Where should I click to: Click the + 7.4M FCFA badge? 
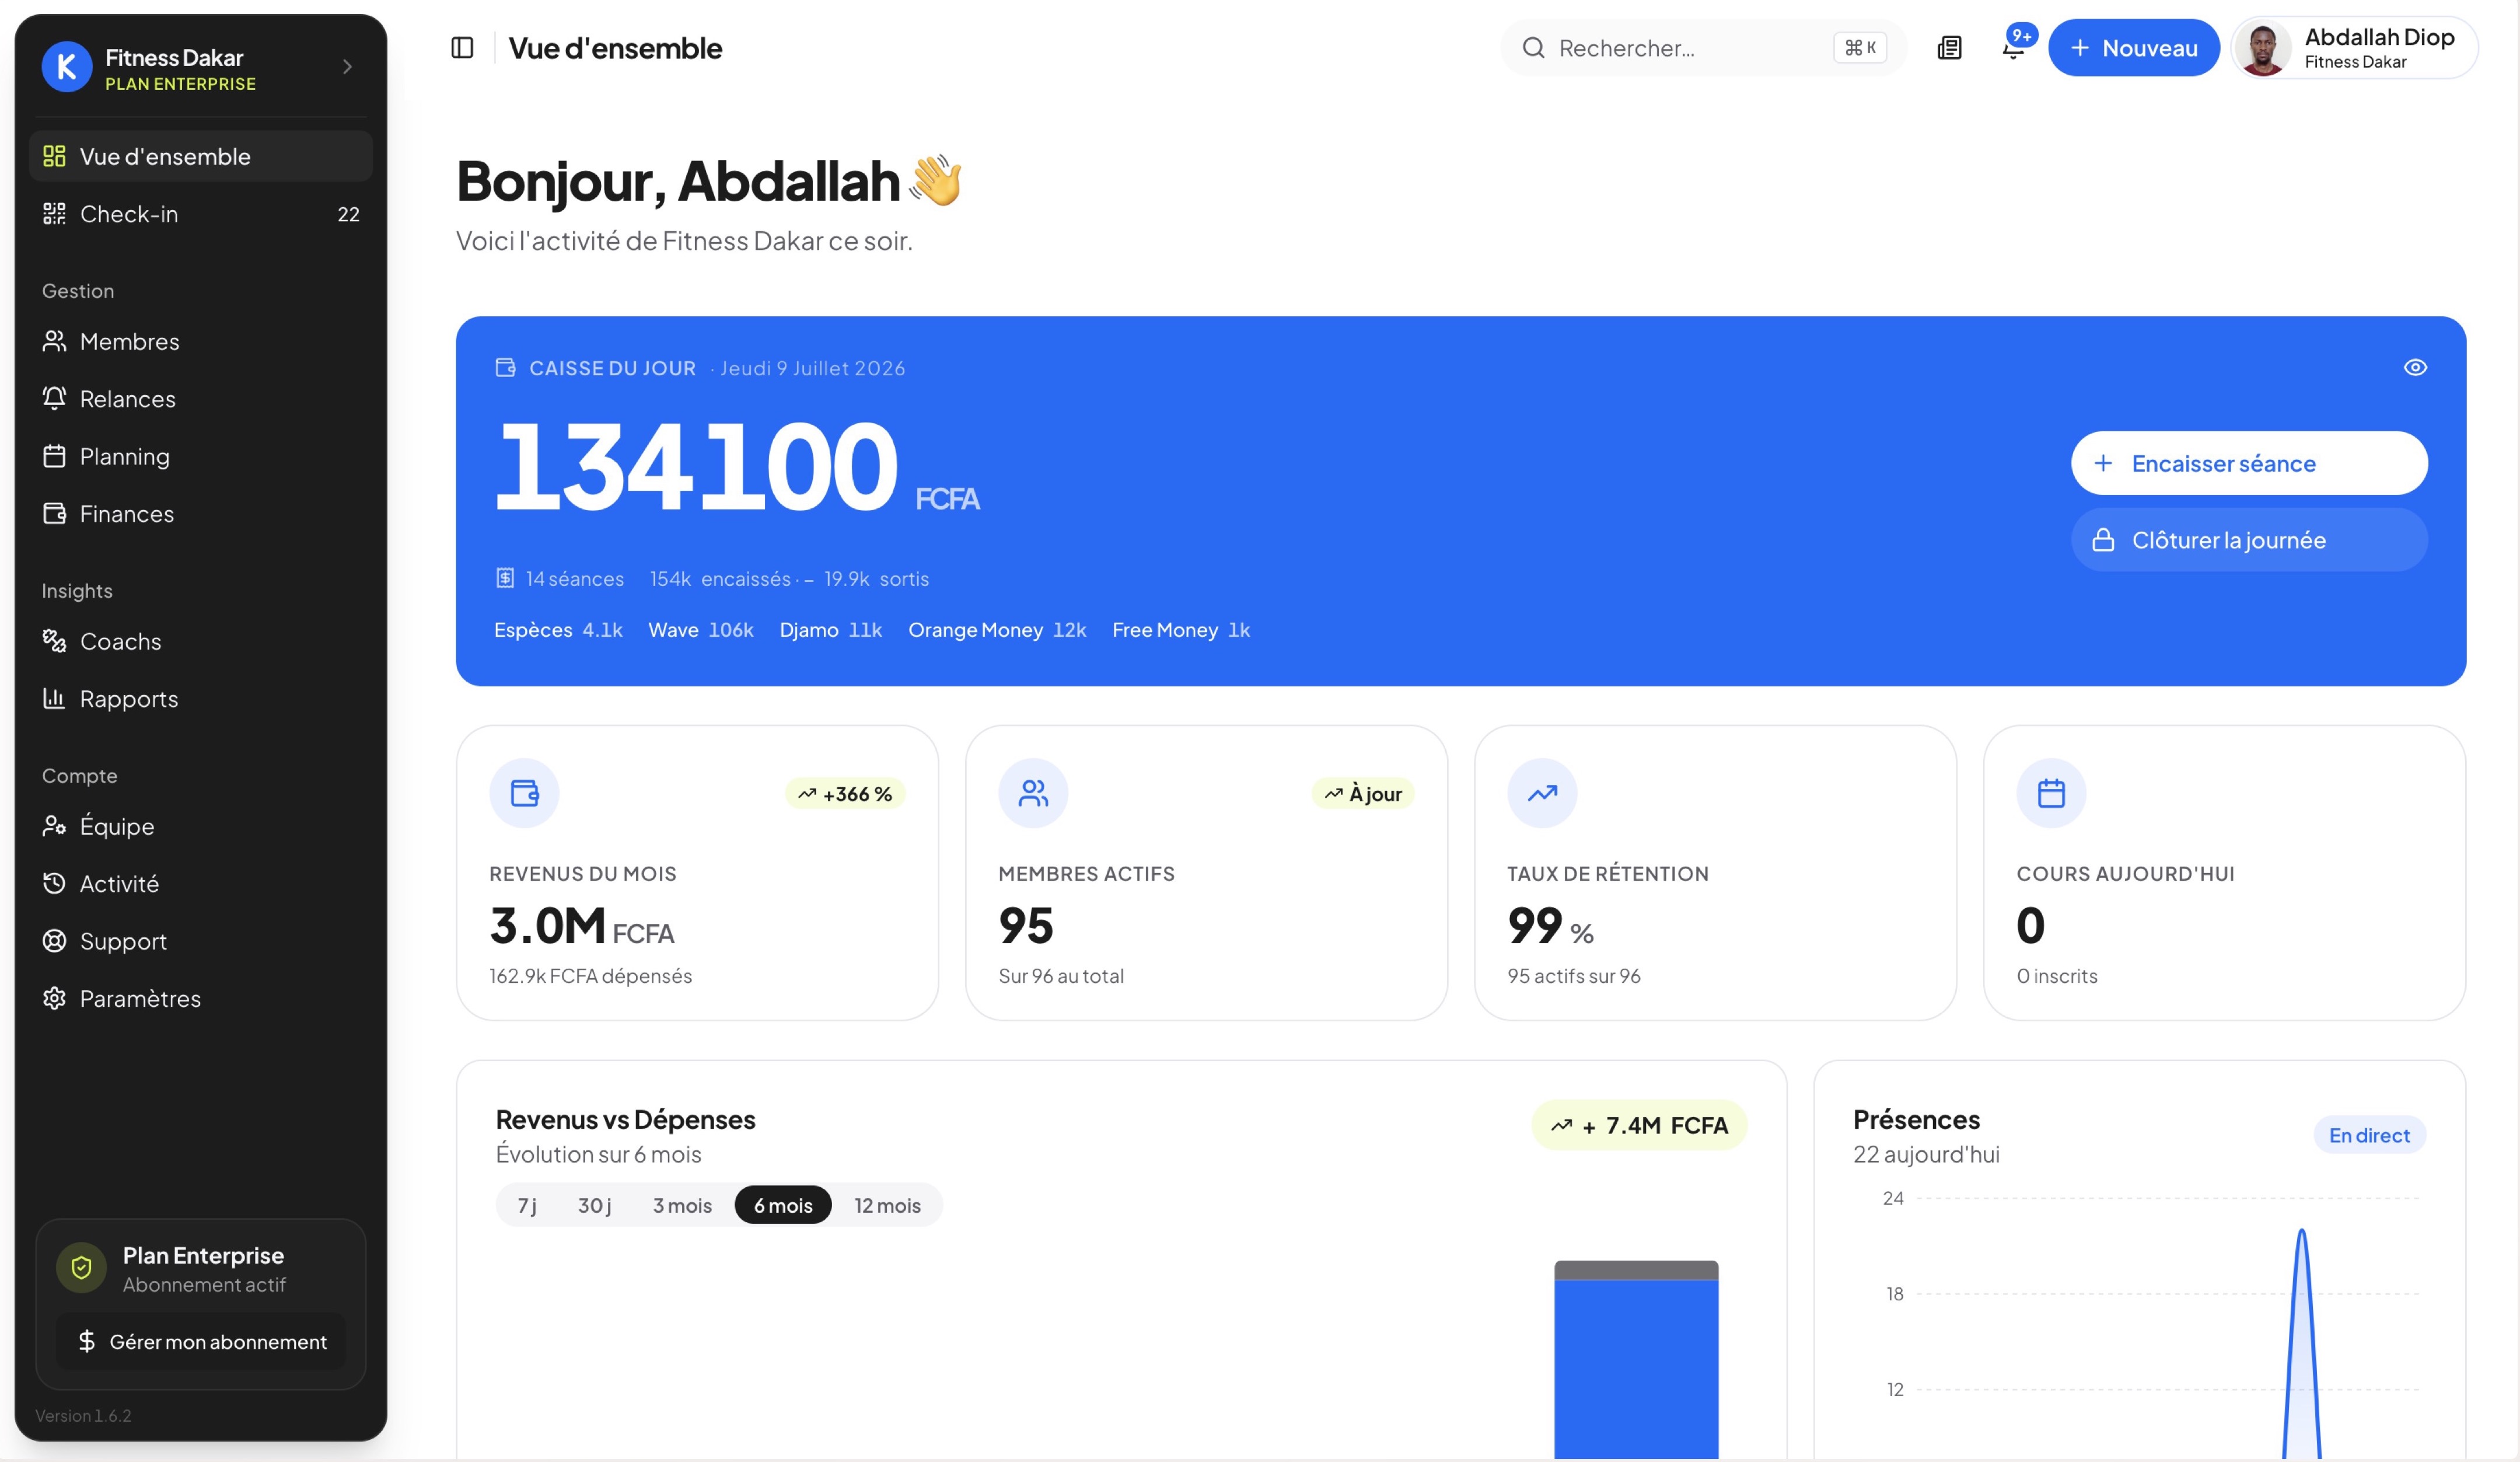(x=1639, y=1125)
